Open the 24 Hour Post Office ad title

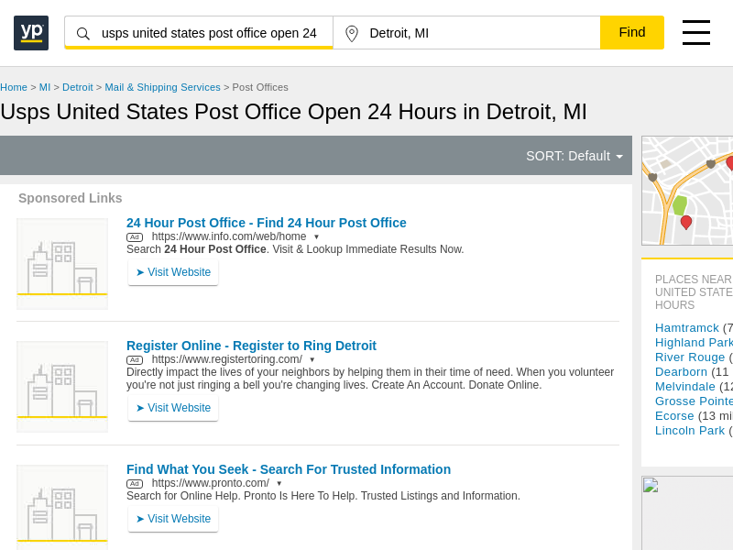click(x=266, y=223)
